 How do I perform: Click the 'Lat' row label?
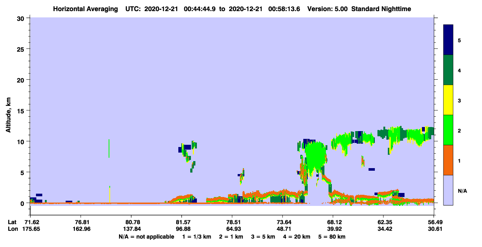coord(12,222)
